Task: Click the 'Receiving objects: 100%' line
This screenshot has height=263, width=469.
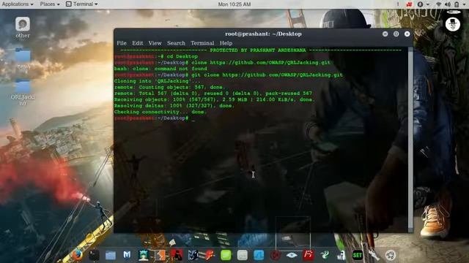Action: 215,99
